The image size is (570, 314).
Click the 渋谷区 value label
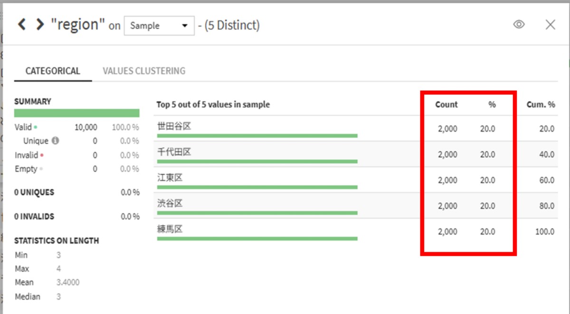tap(170, 203)
